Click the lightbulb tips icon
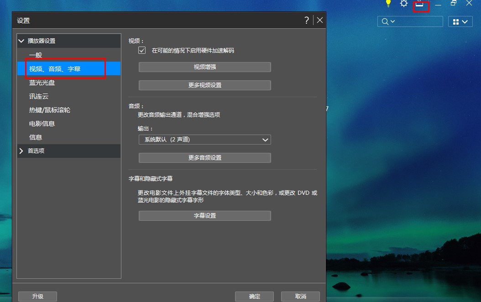Screen dimensions: 481x302 [388, 4]
